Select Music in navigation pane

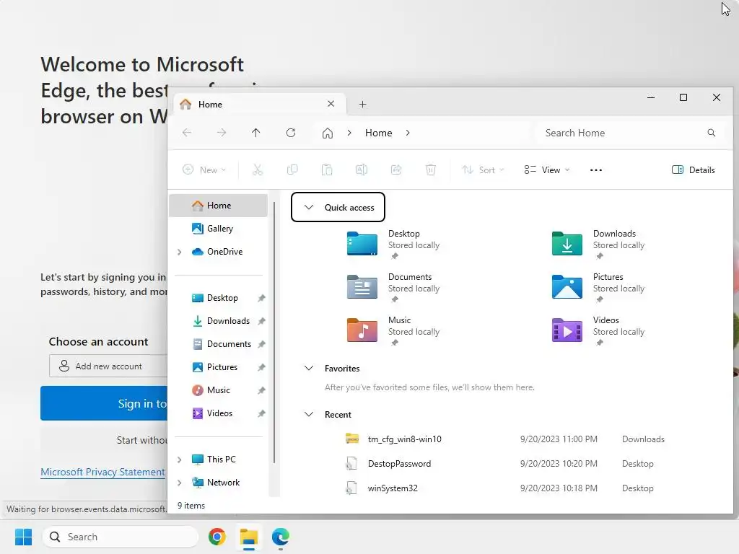point(218,390)
